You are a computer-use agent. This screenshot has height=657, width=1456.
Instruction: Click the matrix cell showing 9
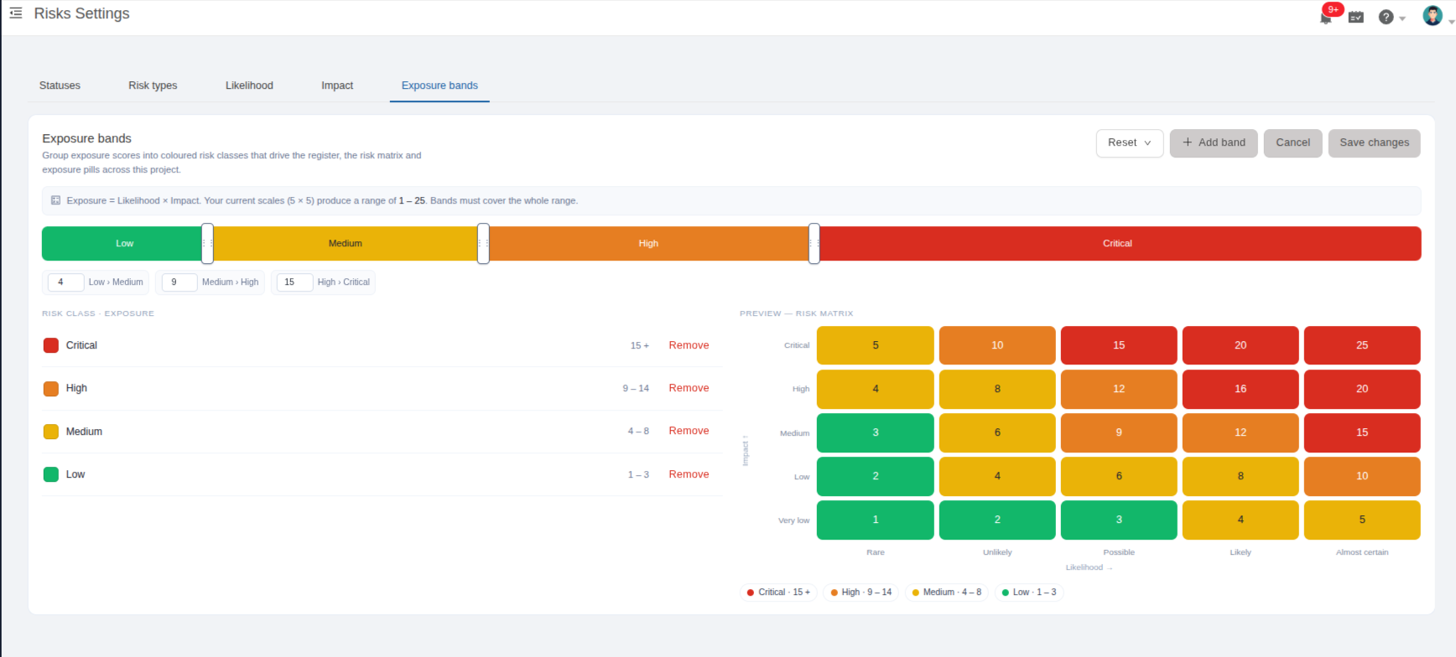tap(1119, 432)
